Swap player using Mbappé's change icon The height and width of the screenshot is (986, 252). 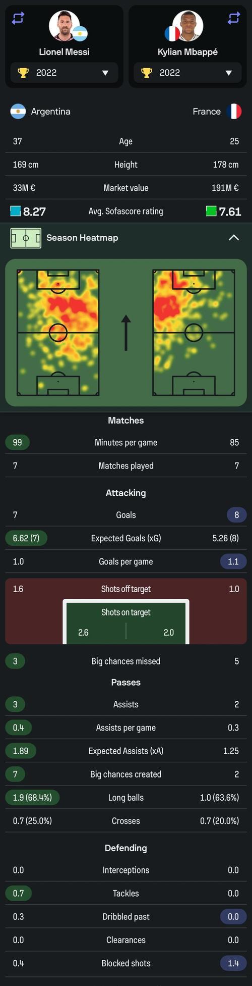click(234, 19)
